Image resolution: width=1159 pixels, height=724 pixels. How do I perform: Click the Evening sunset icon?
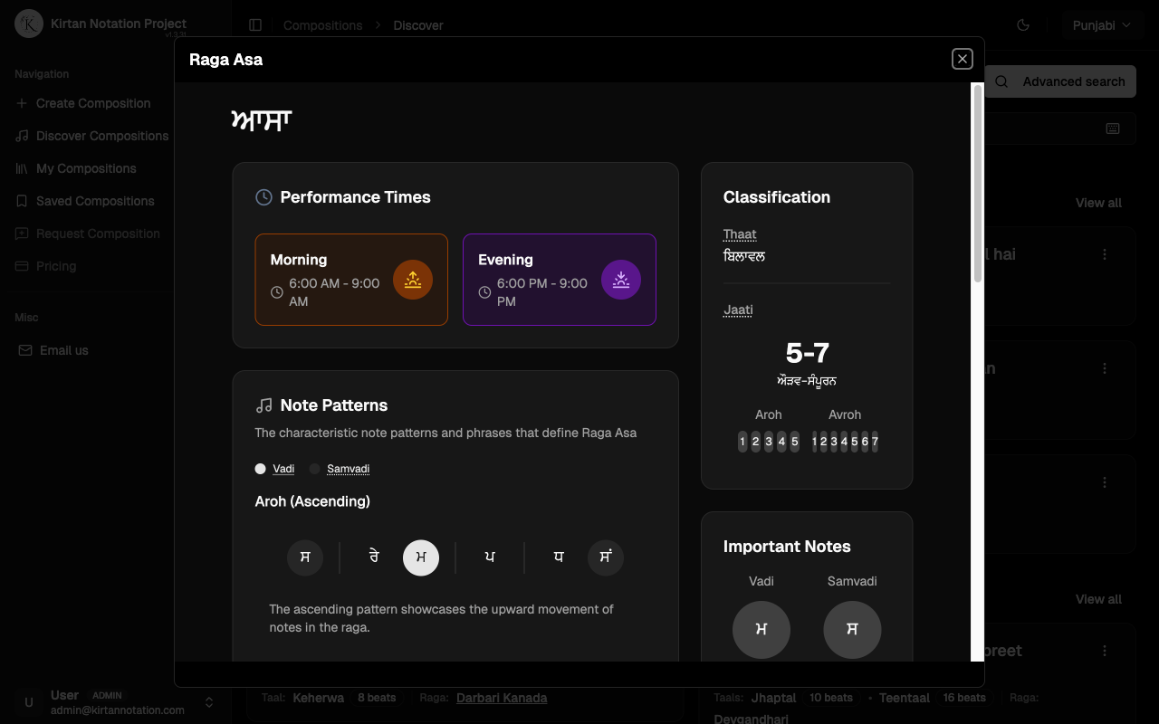coord(621,280)
